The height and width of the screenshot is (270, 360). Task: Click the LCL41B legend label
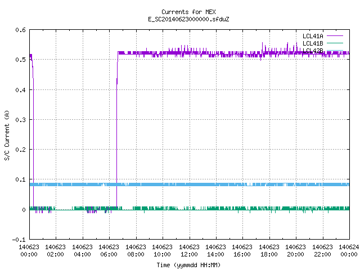pos(313,43)
